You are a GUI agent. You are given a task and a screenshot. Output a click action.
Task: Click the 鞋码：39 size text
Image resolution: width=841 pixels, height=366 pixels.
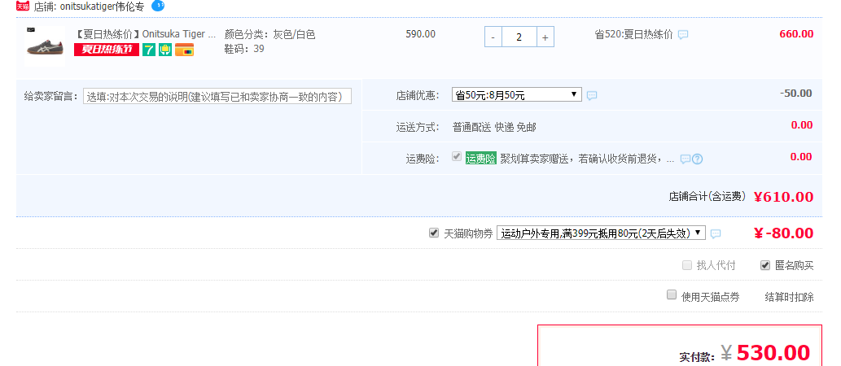(x=244, y=49)
